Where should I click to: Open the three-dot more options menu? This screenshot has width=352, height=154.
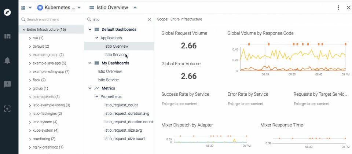pos(338,8)
